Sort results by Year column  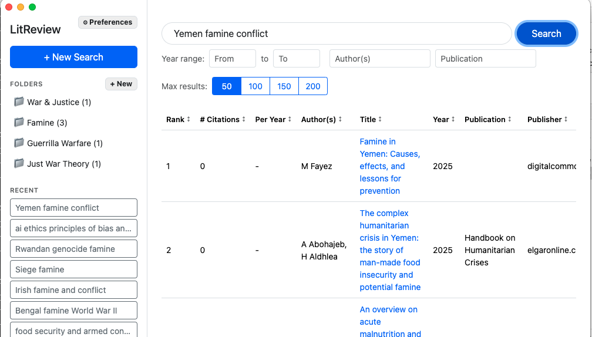tap(444, 119)
